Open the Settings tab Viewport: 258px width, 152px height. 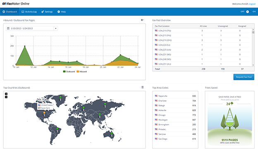(47, 12)
